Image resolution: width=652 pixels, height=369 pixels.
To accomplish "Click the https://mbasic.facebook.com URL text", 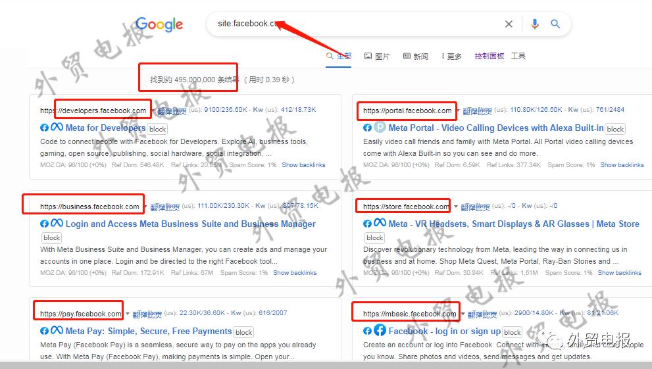I will coord(410,314).
